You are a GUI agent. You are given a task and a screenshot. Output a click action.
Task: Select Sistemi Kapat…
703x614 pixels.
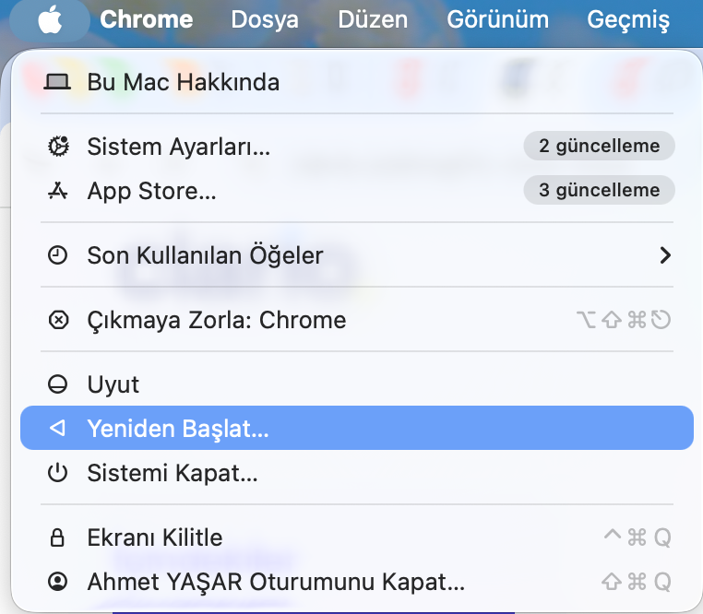click(357, 473)
